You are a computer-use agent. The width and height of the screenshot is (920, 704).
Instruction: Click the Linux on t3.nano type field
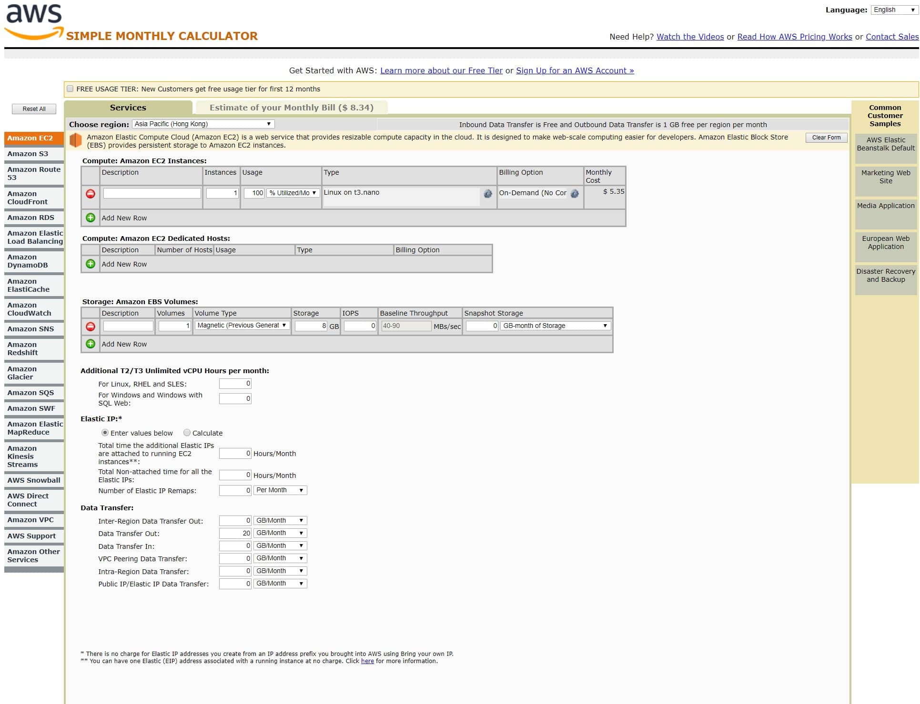coord(401,197)
